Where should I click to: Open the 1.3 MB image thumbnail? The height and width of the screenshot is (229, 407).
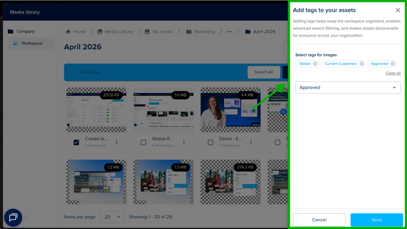[x=163, y=182]
